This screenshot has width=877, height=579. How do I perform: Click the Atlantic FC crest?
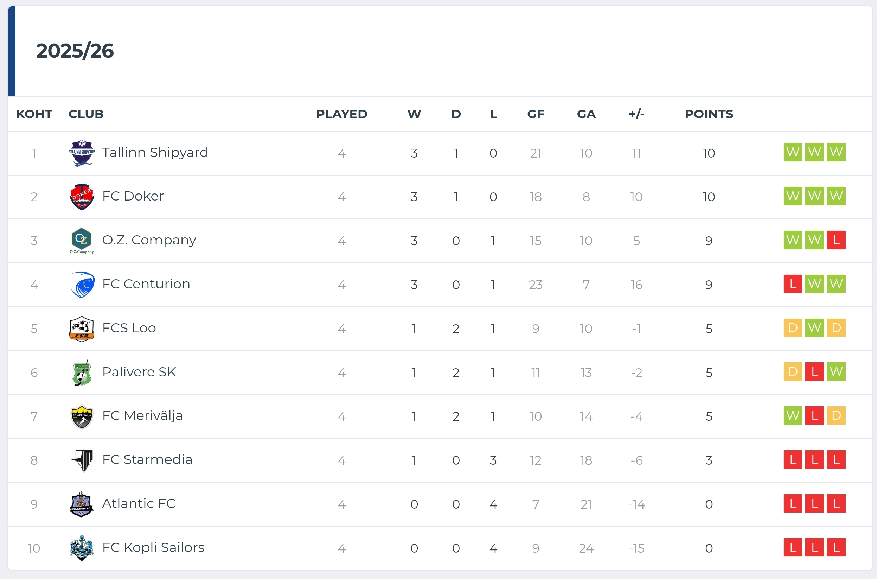tap(82, 504)
